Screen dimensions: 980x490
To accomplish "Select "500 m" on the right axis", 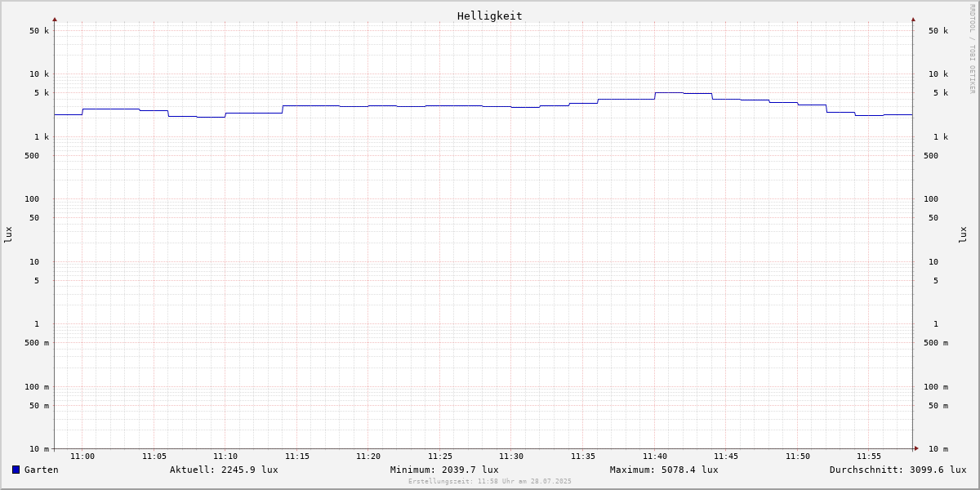I will click(x=936, y=343).
